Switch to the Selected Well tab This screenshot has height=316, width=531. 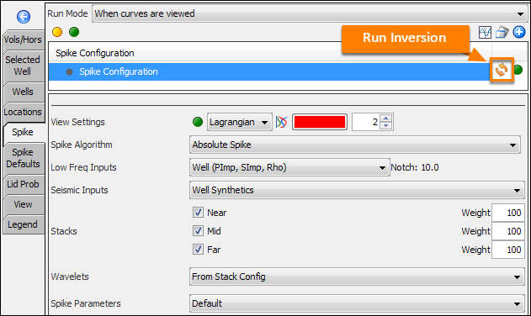point(24,66)
